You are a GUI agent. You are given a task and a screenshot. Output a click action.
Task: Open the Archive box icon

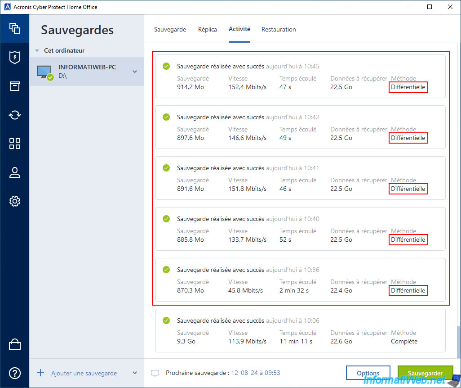(x=15, y=86)
